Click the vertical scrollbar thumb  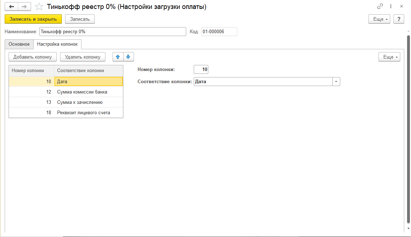[x=408, y=129]
